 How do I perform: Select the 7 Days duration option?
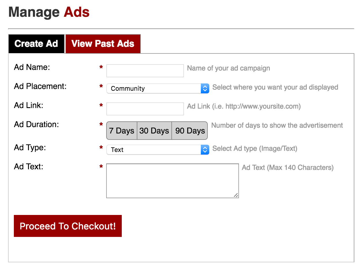(x=122, y=131)
